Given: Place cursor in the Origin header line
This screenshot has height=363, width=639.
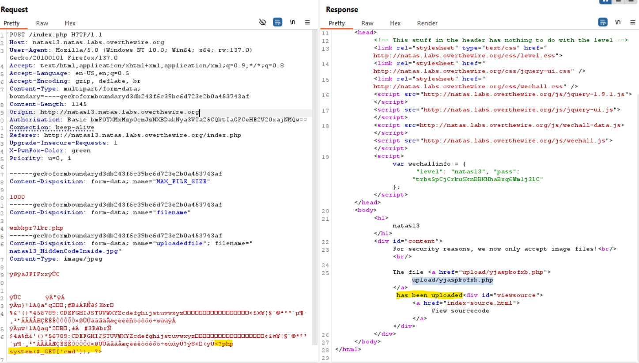Looking at the screenshot, I should (104, 112).
